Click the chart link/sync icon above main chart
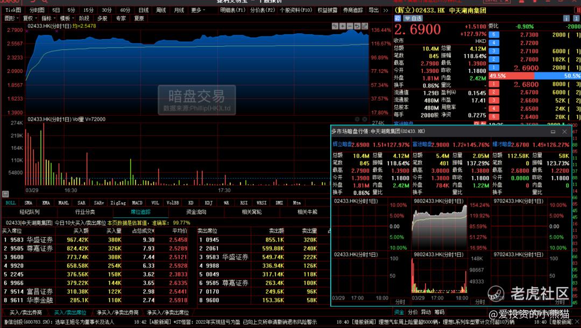 pos(335,26)
